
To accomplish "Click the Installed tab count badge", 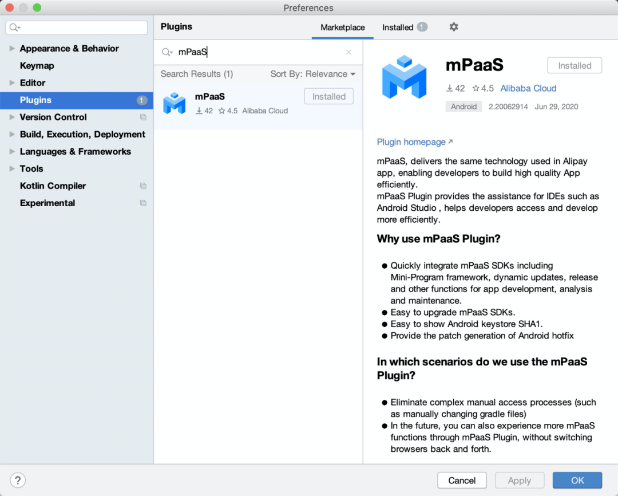I will tap(422, 27).
